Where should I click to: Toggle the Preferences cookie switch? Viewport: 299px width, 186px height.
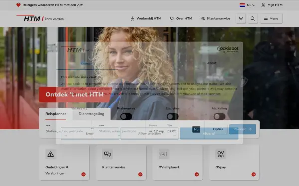coord(126,117)
